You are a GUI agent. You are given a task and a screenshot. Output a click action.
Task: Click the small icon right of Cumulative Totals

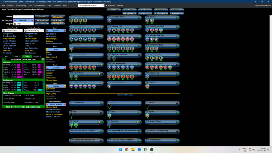43,59
